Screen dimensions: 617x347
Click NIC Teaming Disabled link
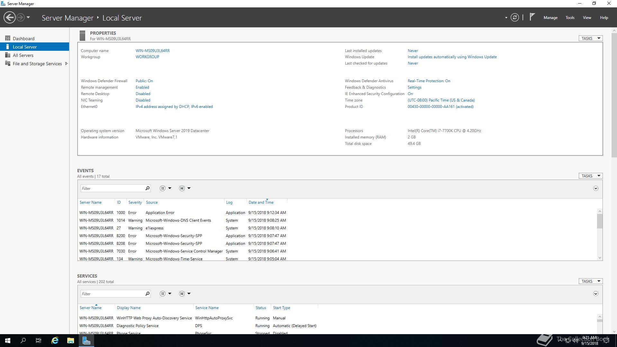point(143,100)
